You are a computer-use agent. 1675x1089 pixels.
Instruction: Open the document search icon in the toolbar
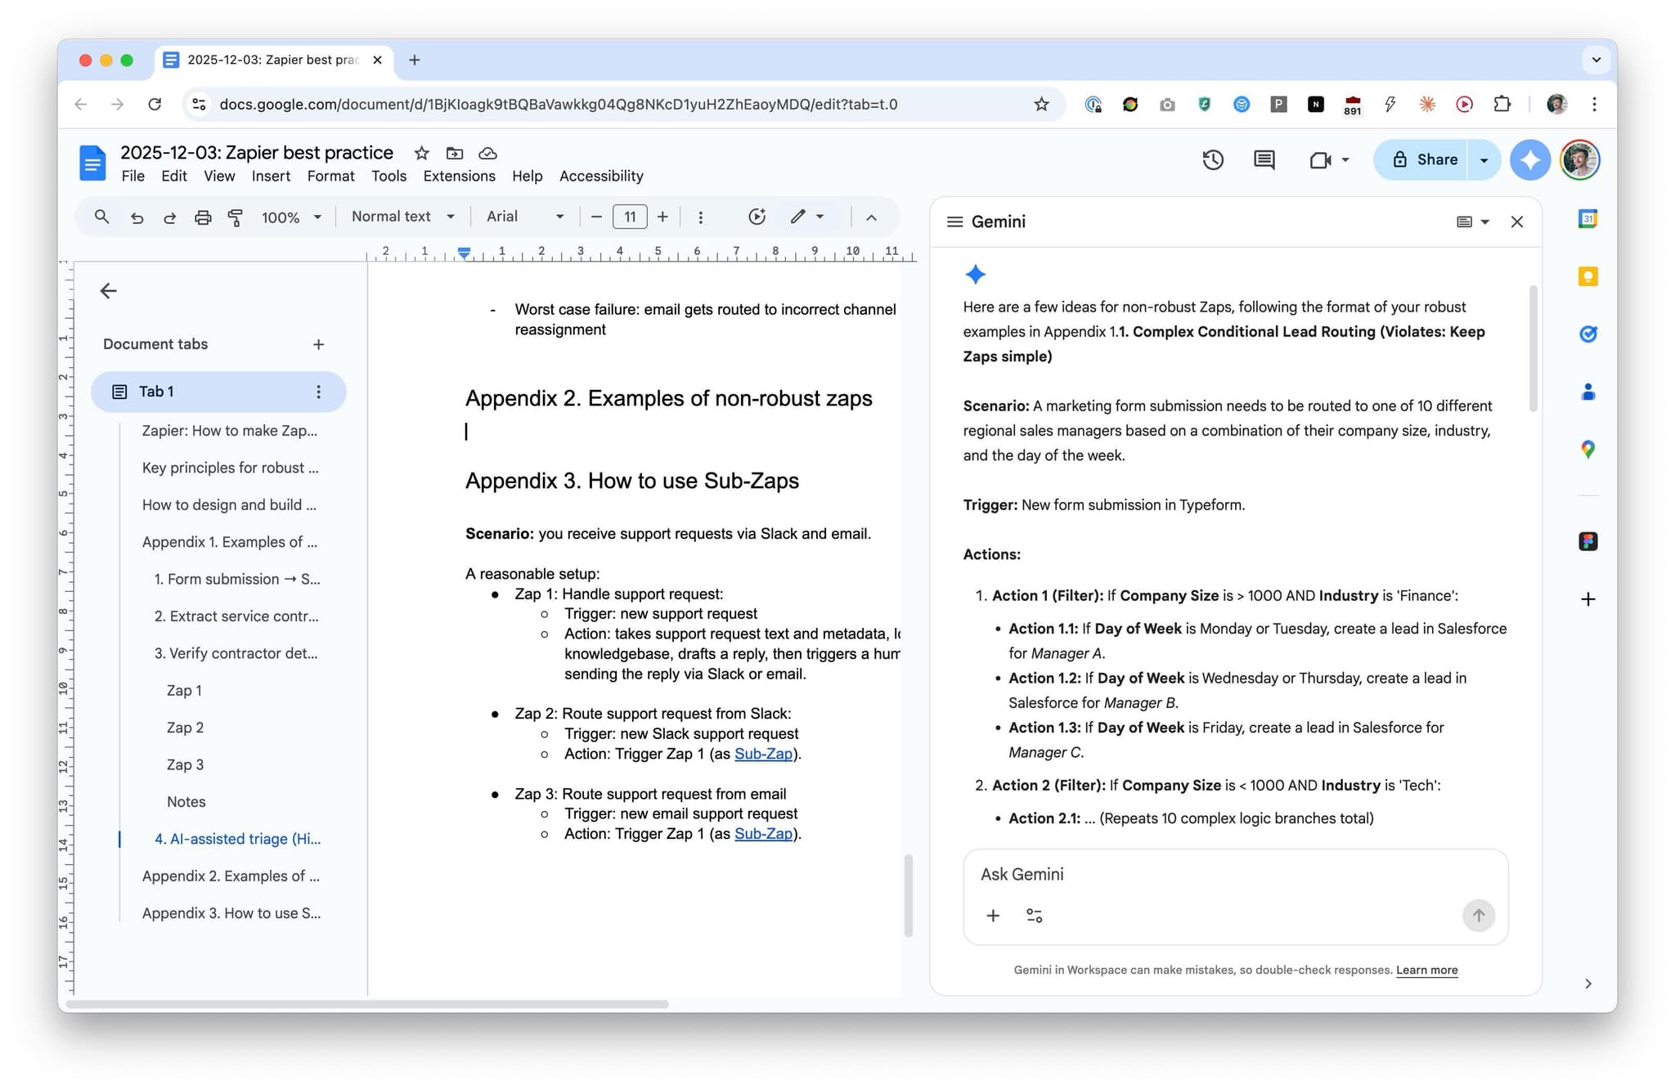point(101,217)
